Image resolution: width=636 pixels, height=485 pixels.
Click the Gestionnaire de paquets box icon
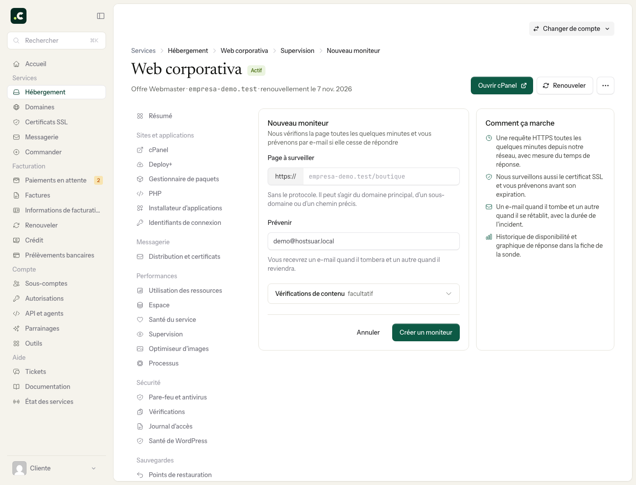pyautogui.click(x=140, y=179)
